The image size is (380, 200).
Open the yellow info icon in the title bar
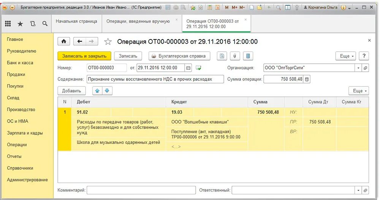tap(344, 8)
